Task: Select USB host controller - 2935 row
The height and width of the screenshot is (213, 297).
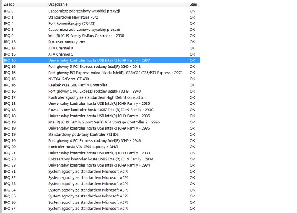Action: (x=102, y=128)
